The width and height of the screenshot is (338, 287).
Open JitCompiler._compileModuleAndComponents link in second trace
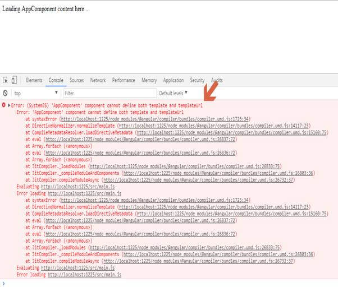(x=218, y=254)
